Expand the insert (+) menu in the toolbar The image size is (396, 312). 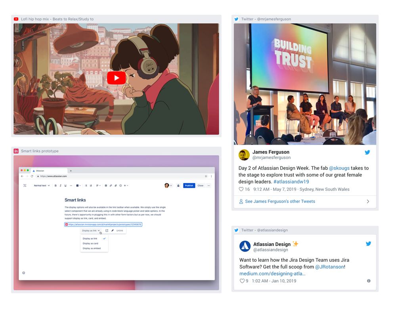[124, 185]
